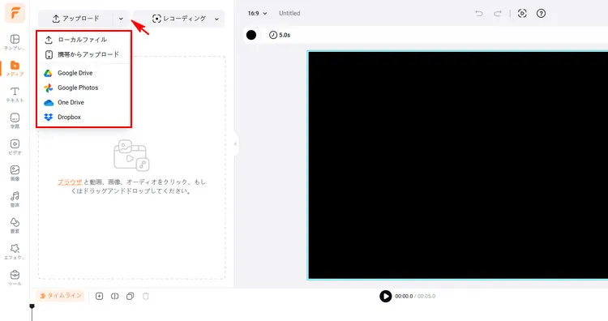Click the duplicate scene icon

(x=131, y=296)
